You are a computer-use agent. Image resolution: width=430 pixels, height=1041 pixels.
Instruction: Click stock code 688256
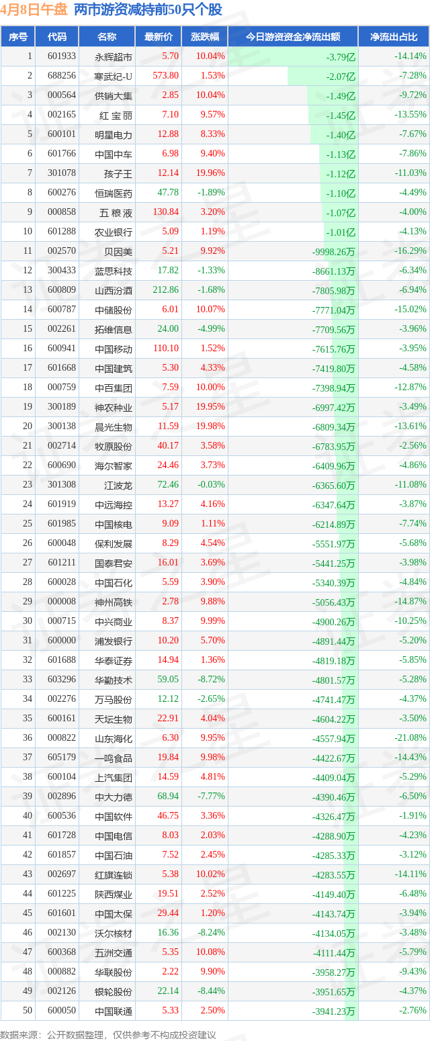61,77
